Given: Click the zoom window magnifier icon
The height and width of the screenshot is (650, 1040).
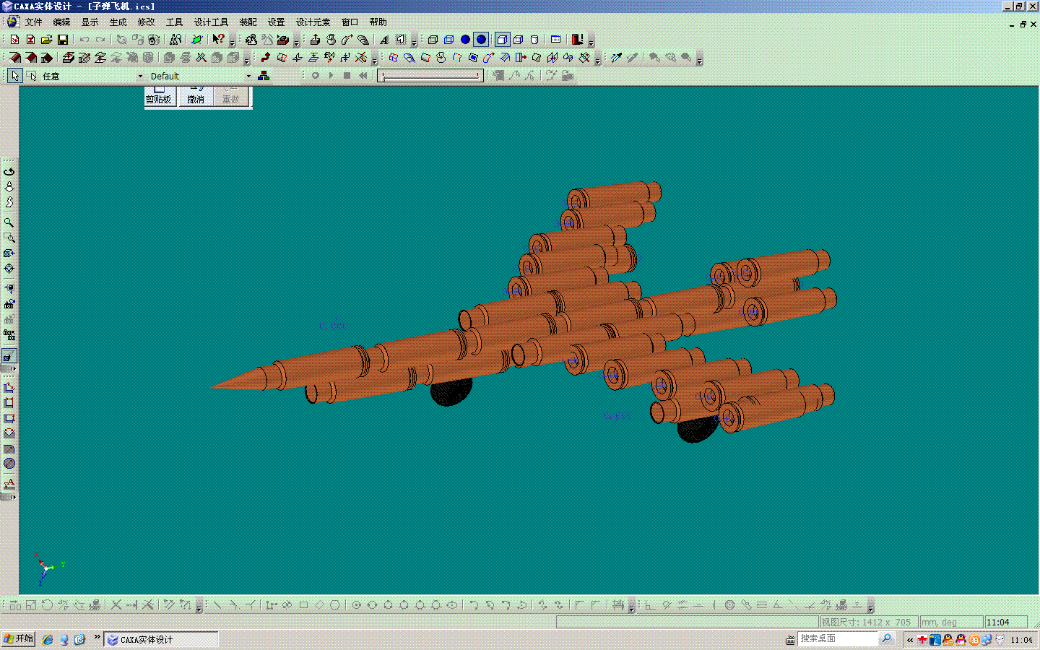Looking at the screenshot, I should (9, 238).
